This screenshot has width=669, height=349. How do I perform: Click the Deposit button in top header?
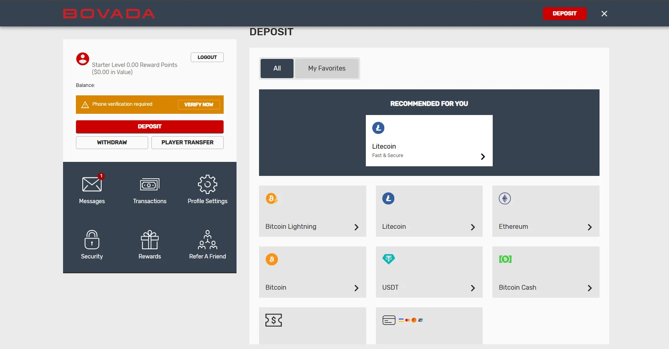pos(565,14)
